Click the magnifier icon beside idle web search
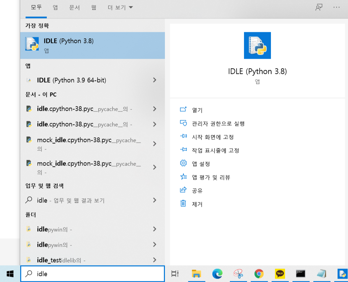Screen dimensions: 348x282 point(29,200)
